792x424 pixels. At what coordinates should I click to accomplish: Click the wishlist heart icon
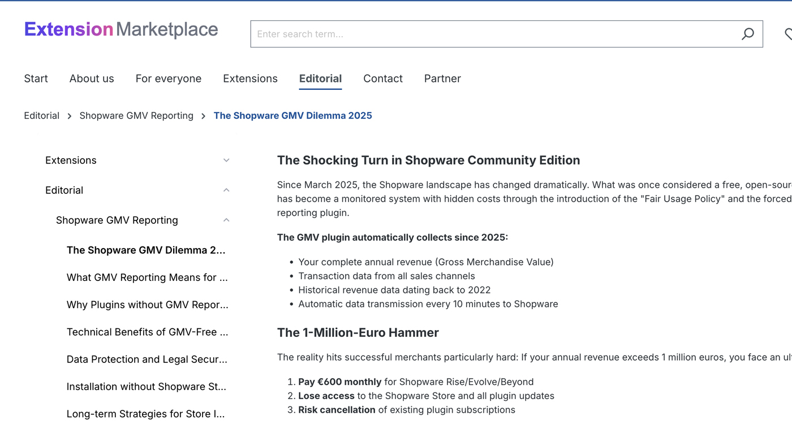coord(788,34)
